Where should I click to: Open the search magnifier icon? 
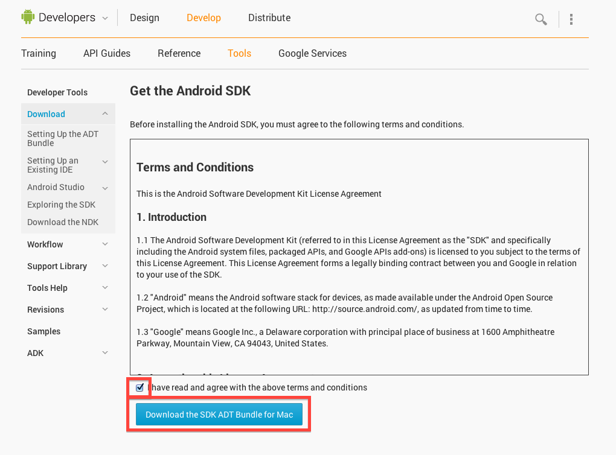tap(541, 19)
